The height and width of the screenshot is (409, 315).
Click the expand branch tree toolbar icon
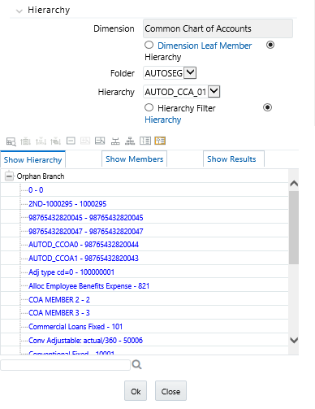click(x=115, y=141)
